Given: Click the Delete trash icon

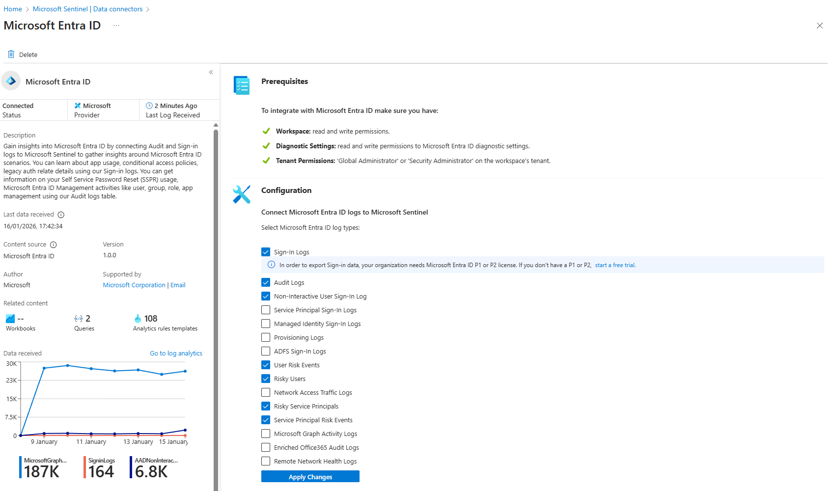Looking at the screenshot, I should pyautogui.click(x=11, y=54).
